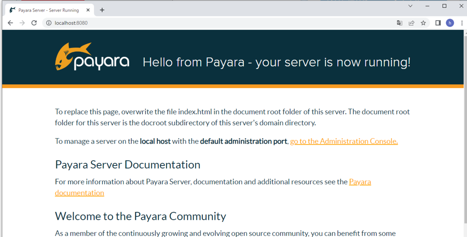
Task: Click the Payara logo in header
Action: click(92, 57)
